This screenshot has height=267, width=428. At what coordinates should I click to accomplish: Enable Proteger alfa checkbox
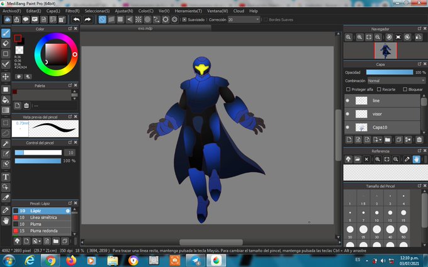click(348, 89)
